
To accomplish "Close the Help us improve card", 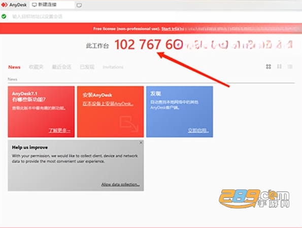I will coord(141,142).
